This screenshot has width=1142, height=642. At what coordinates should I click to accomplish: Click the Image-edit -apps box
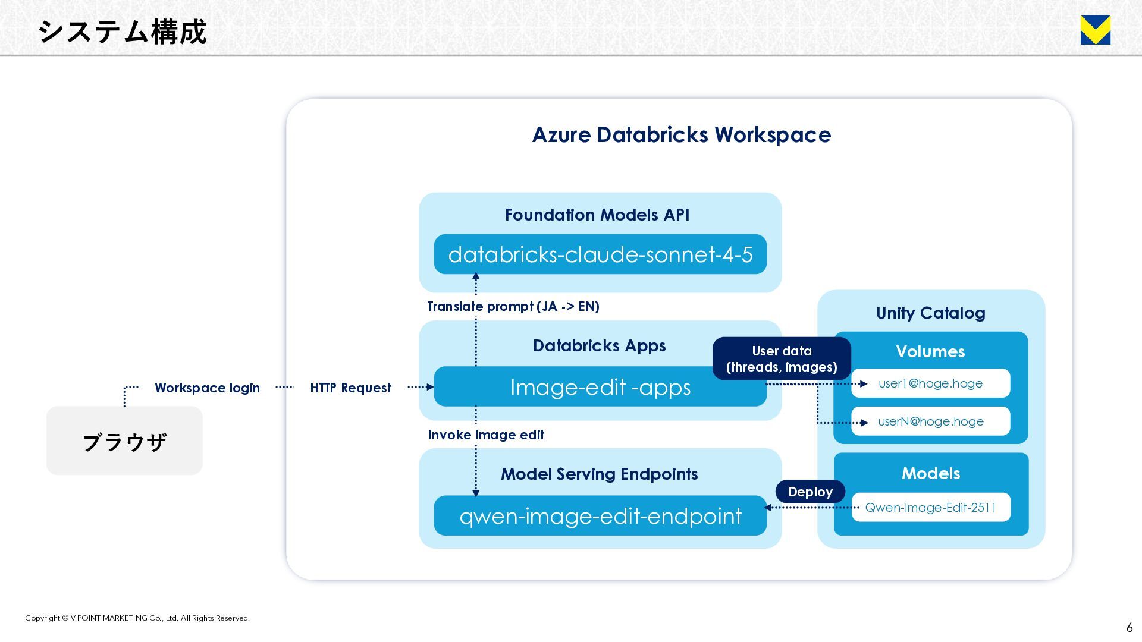coord(600,388)
